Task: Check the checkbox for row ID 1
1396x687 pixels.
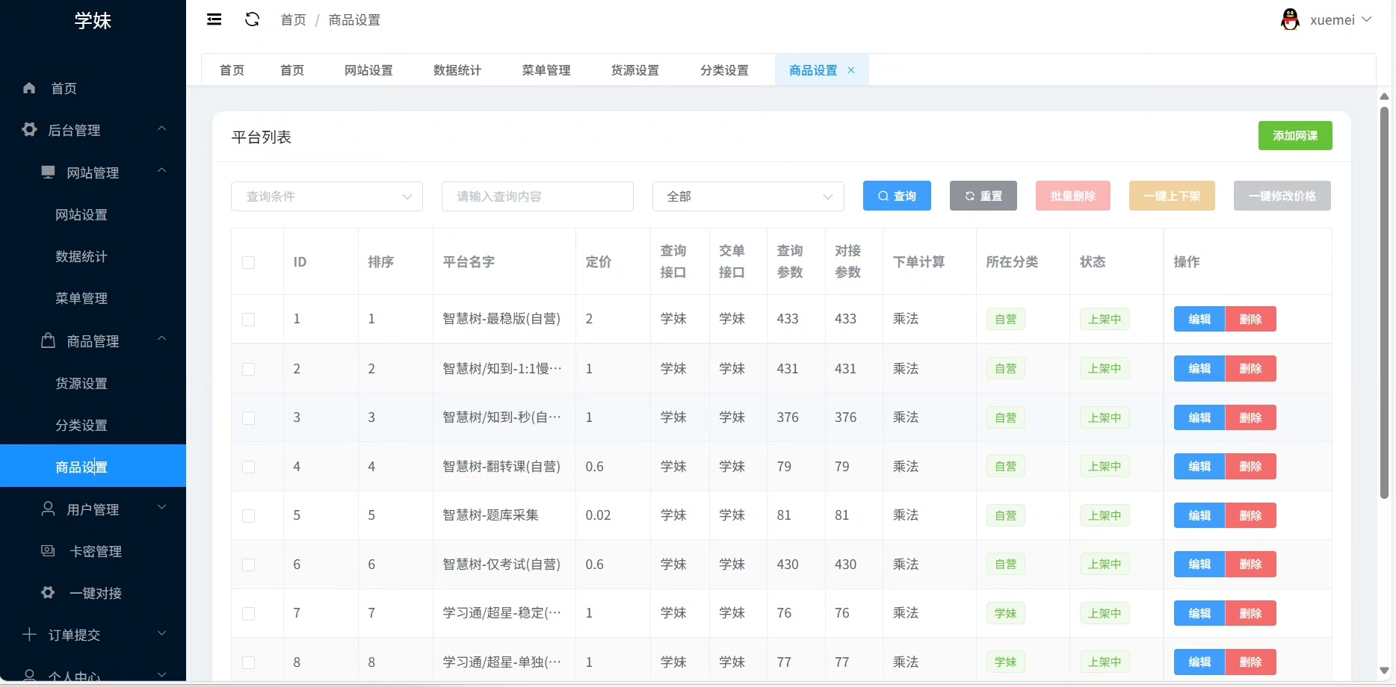Action: [x=249, y=320]
